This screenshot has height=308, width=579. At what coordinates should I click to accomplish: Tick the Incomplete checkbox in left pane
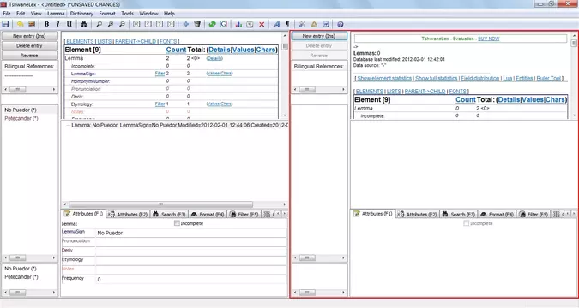pyautogui.click(x=177, y=223)
